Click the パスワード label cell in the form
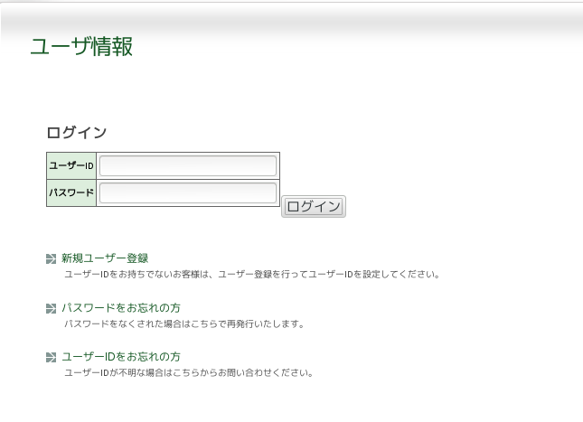Screen dimensions: 583x422 pos(71,193)
